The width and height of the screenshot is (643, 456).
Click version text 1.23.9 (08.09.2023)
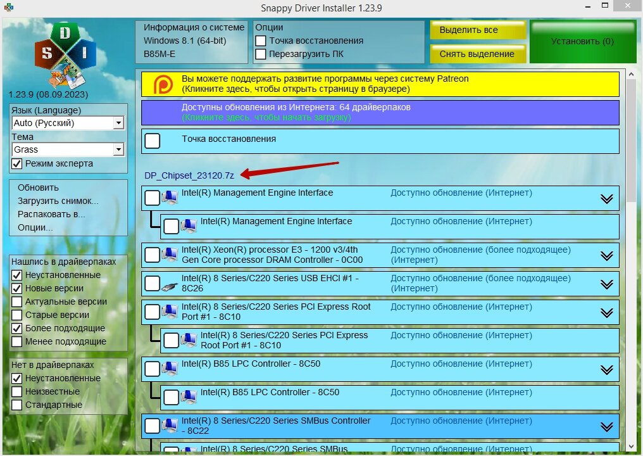[x=48, y=95]
